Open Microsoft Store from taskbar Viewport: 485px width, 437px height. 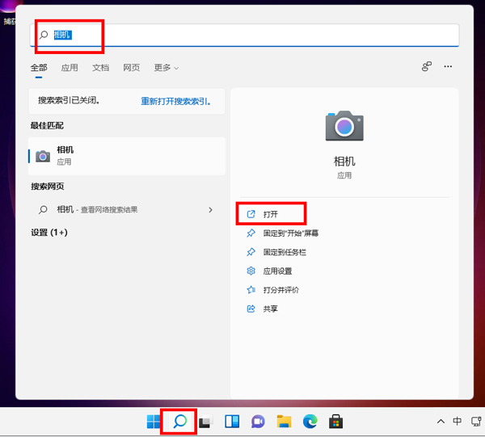(335, 421)
